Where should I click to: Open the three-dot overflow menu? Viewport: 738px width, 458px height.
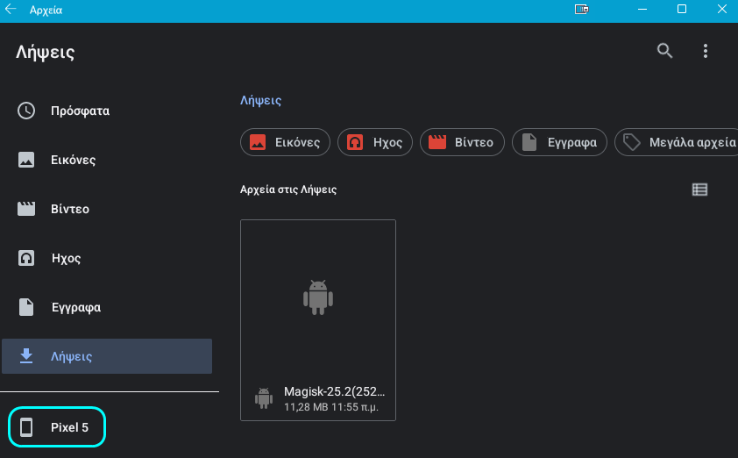705,51
